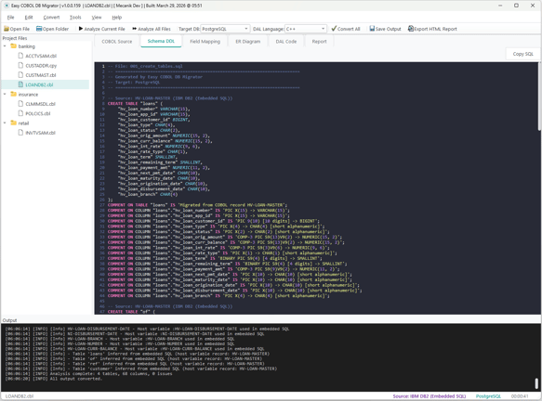Click the insurance folder icon

pos(14,94)
